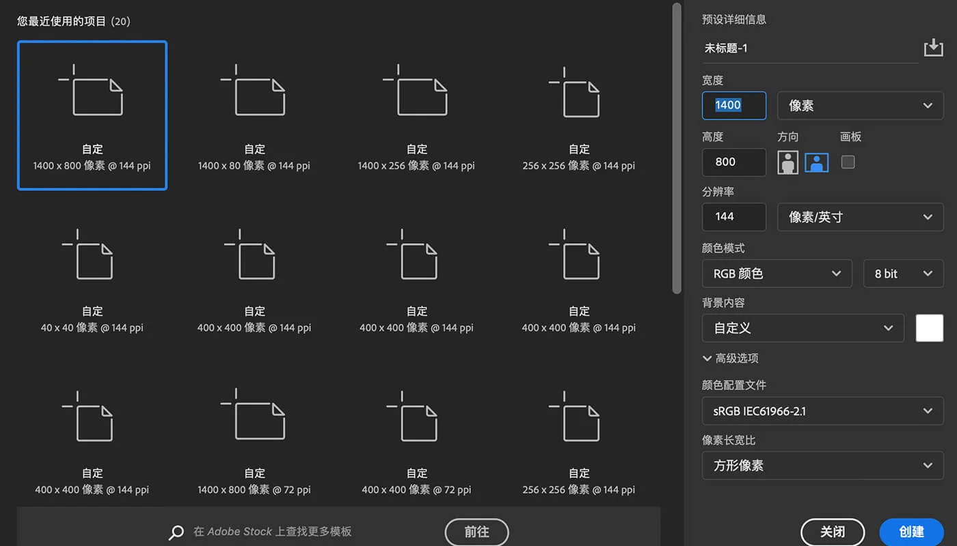
Task: Open the RGB 颜色 color mode dropdown
Action: click(x=777, y=273)
